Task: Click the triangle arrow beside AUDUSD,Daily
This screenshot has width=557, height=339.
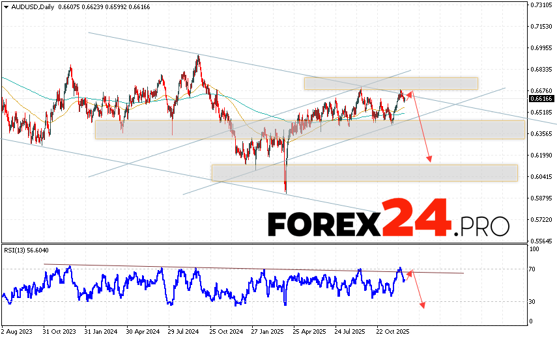Action: coord(5,7)
